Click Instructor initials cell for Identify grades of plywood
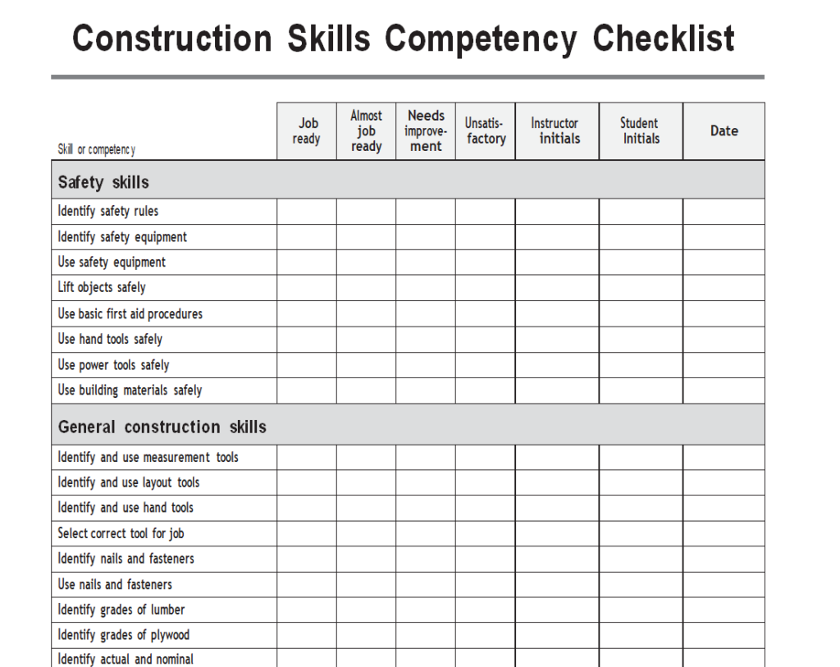 click(x=557, y=635)
